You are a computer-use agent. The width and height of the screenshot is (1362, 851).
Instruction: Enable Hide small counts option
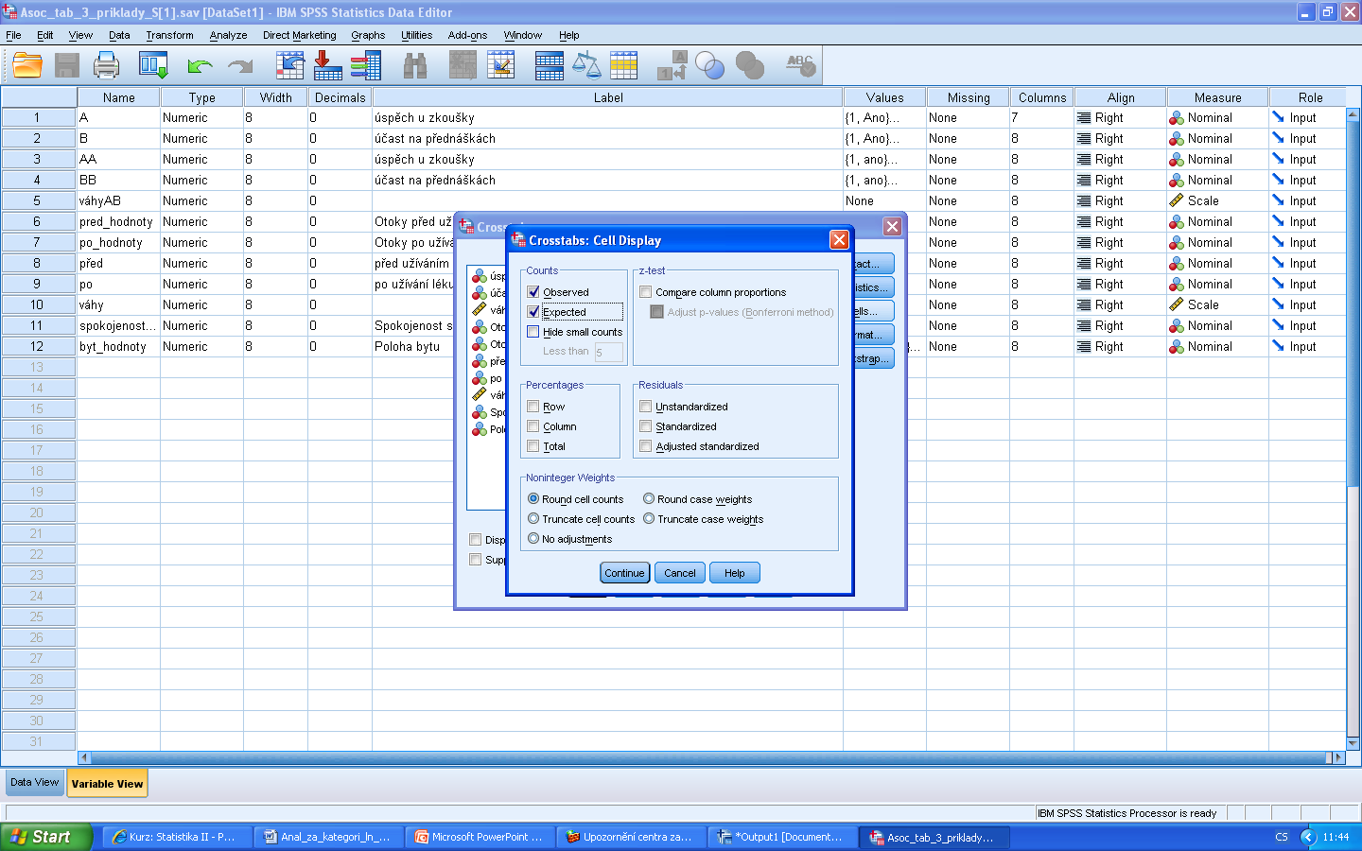pos(533,332)
